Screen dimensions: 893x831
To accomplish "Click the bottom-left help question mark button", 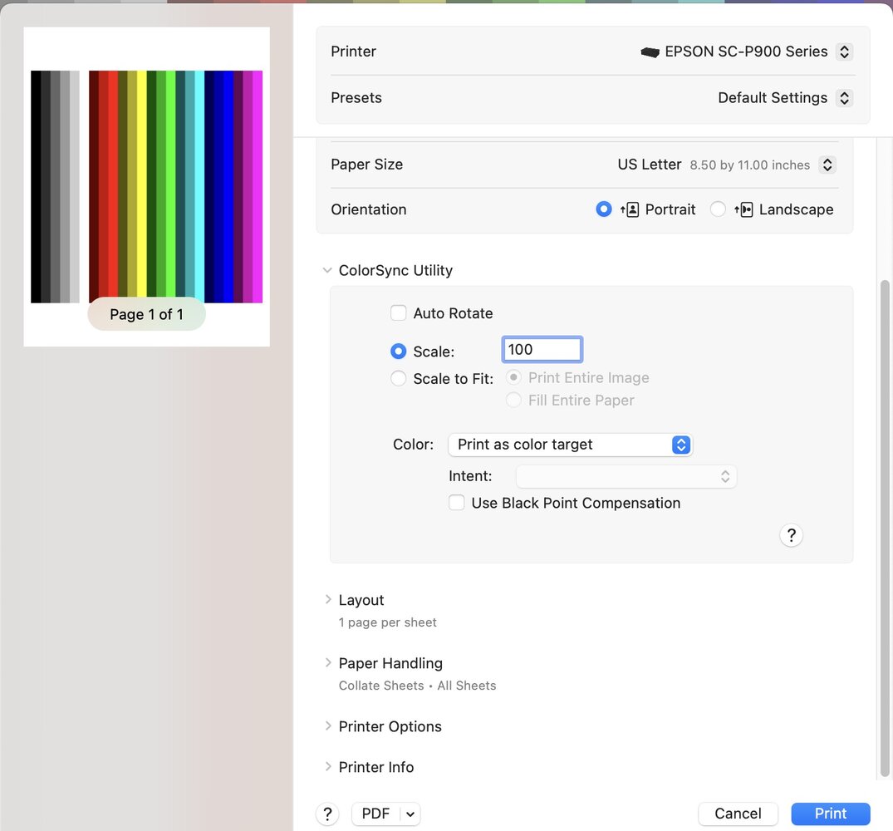I will tap(327, 814).
